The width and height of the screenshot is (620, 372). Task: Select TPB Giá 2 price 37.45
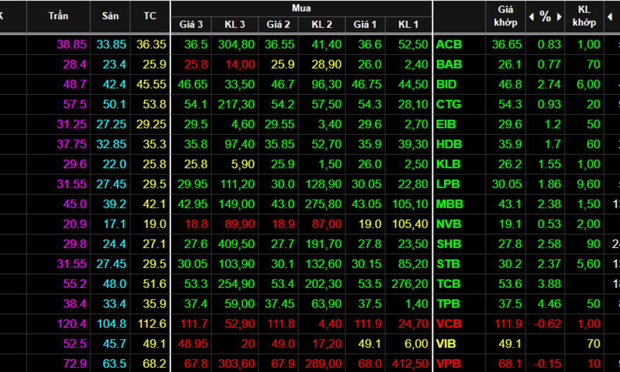[x=279, y=304]
